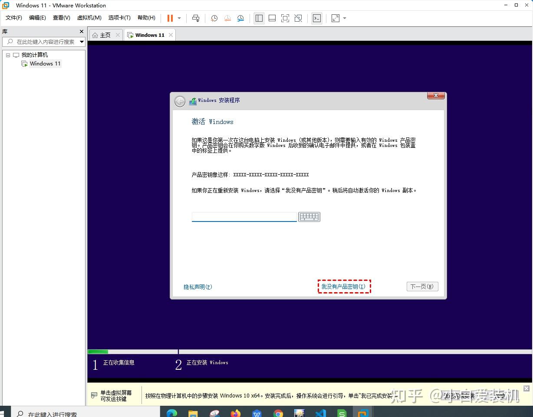Enter full screen view mode
The image size is (533, 417).
[x=285, y=18]
